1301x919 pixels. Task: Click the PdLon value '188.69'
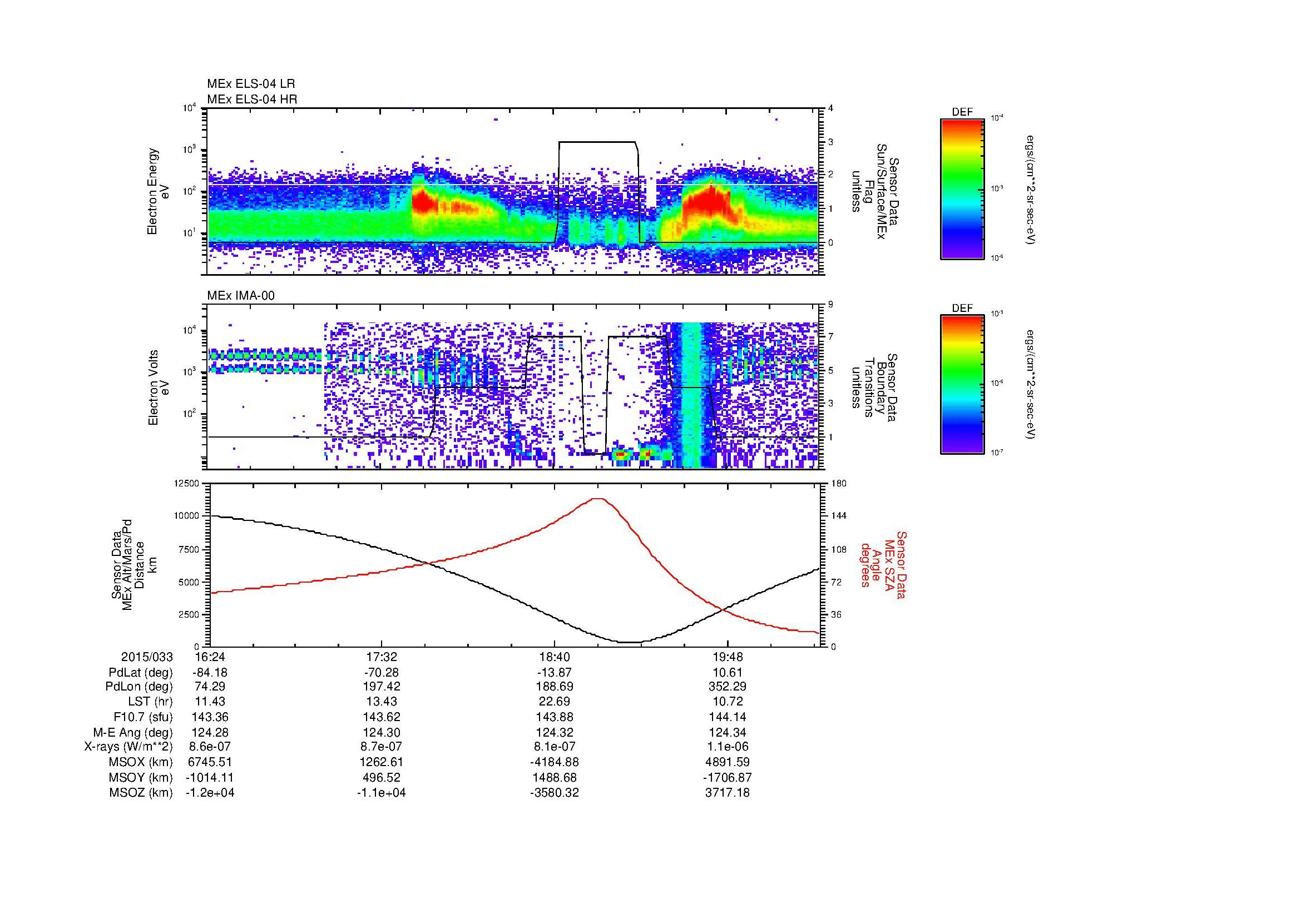pyautogui.click(x=554, y=687)
